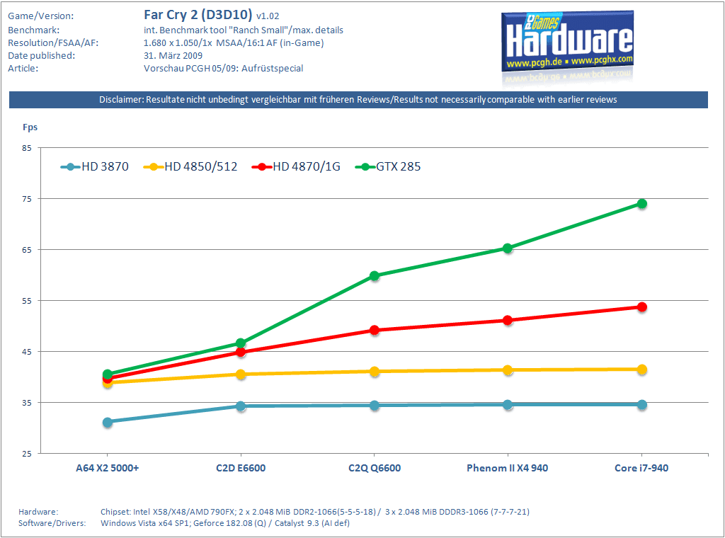This screenshot has height=538, width=725.
Task: Click the HD 4870/1G data point at Core i7-940
Action: click(641, 307)
